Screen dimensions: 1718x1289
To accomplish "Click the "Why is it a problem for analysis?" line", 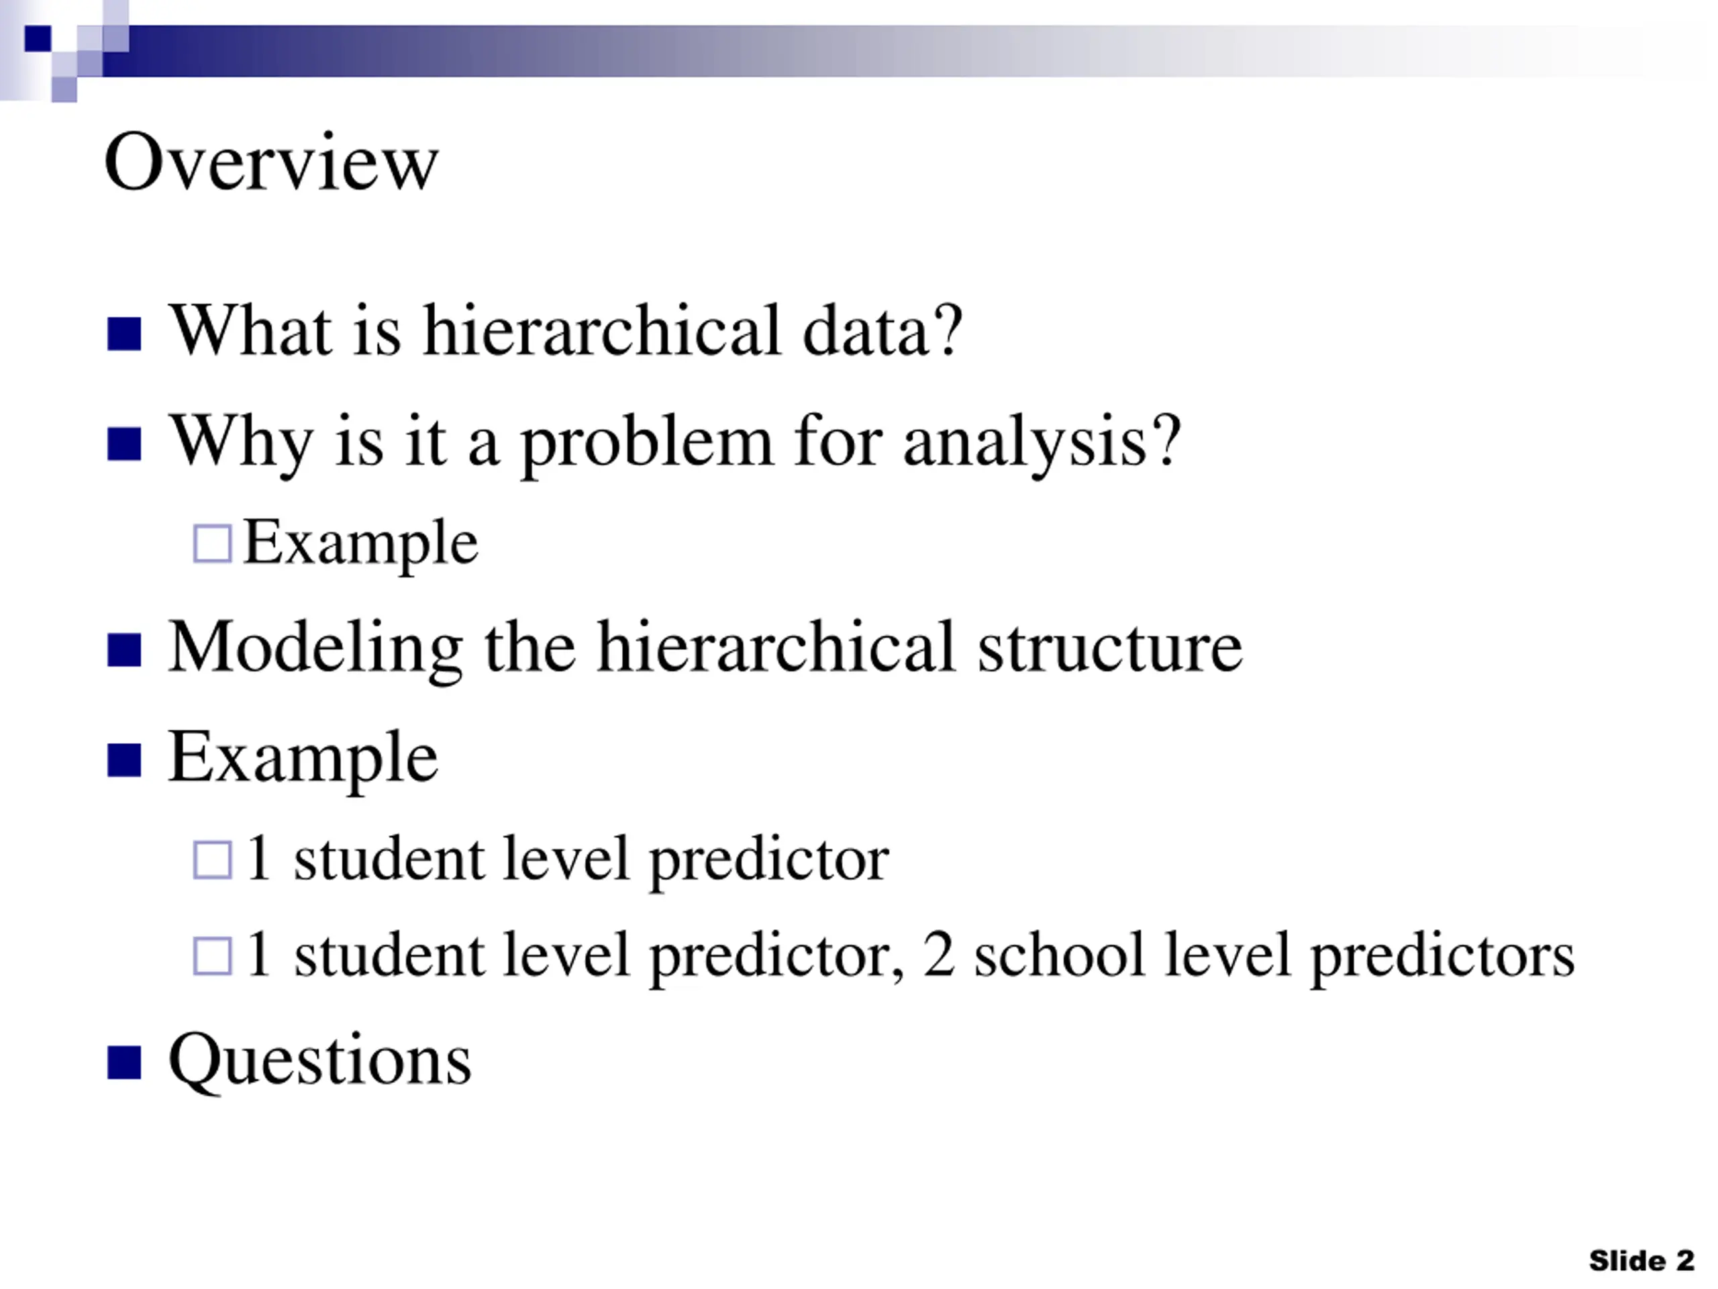I will pyautogui.click(x=674, y=441).
